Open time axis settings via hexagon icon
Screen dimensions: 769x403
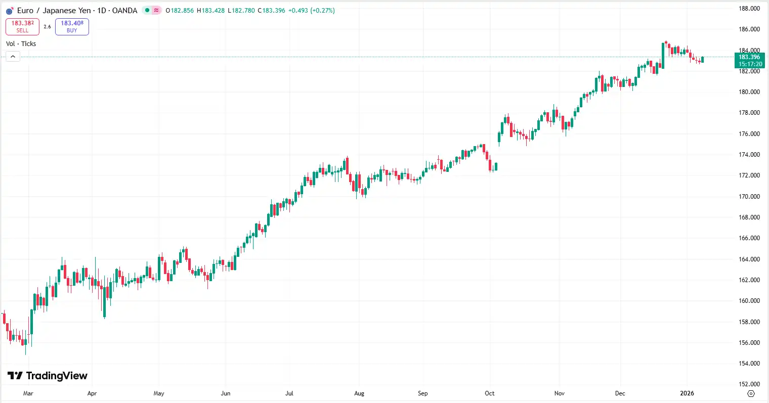(751, 393)
